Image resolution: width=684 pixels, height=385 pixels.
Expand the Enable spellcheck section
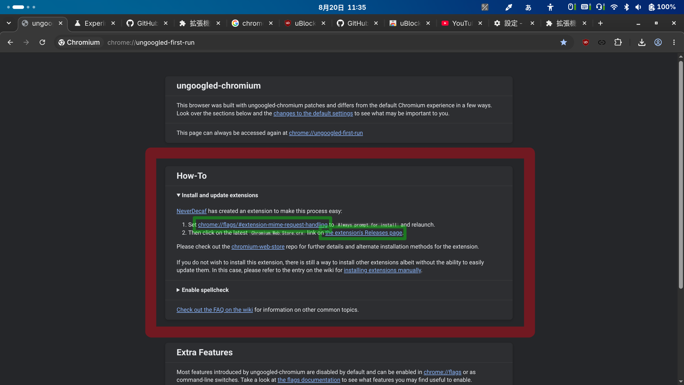point(203,290)
